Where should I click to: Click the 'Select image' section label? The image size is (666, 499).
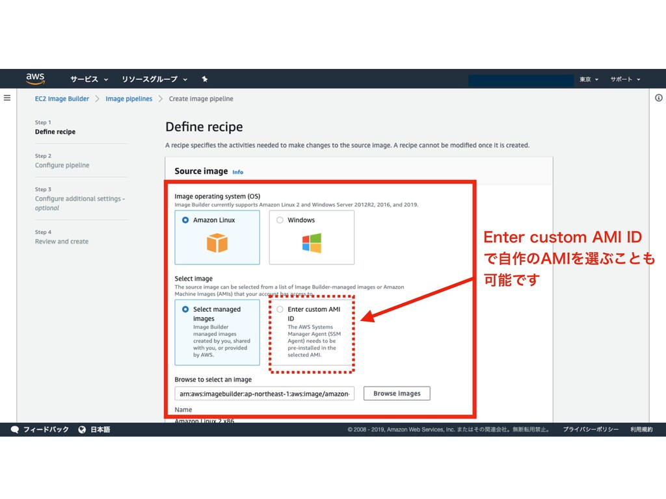(194, 278)
